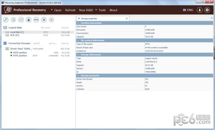Click the Result of basic test label
Screen dimensions: 215x130
[x=85, y=47]
